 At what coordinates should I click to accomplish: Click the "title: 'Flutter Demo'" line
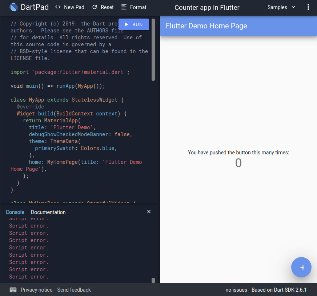[62, 127]
